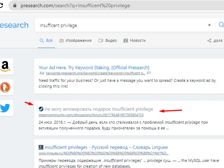Screen dimensions: 224x168
Task: Reload the page with the browser refresh icon
Action: (1, 5)
